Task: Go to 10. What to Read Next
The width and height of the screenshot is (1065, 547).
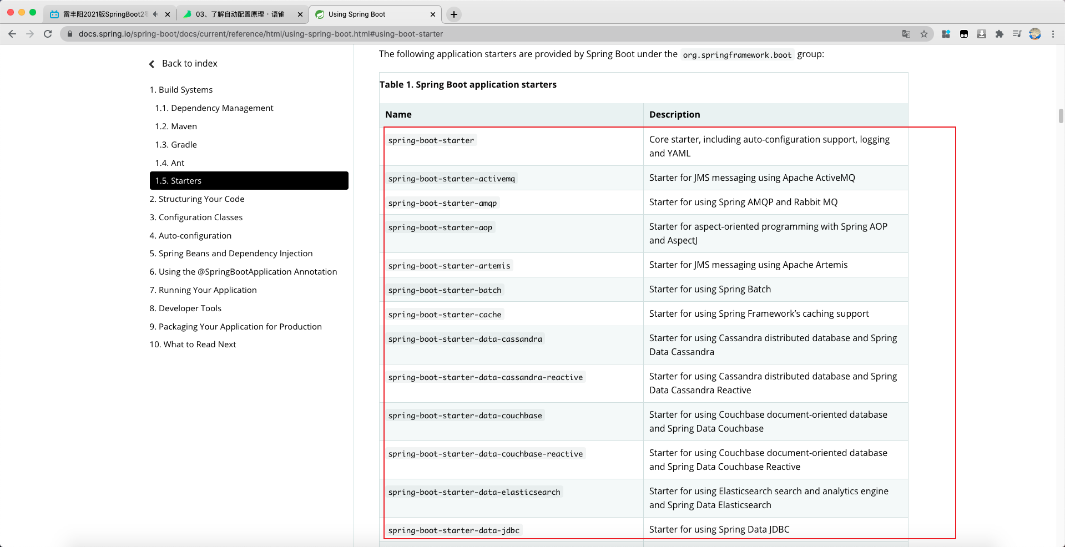Action: [x=193, y=345]
